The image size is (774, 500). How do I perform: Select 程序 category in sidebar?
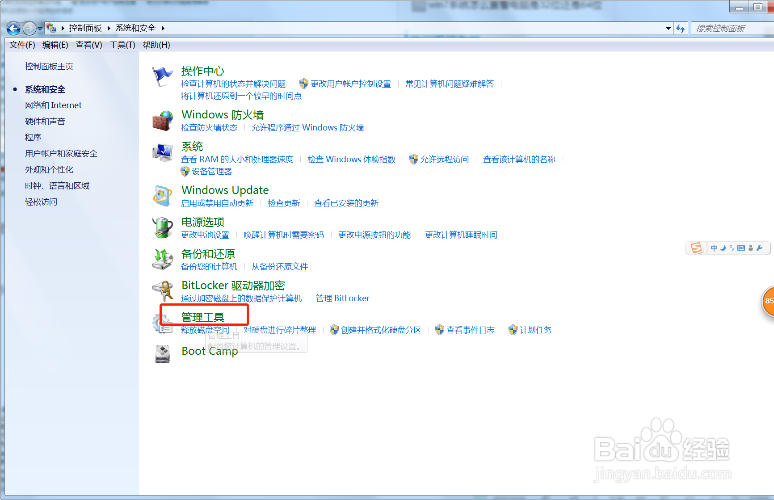(33, 138)
